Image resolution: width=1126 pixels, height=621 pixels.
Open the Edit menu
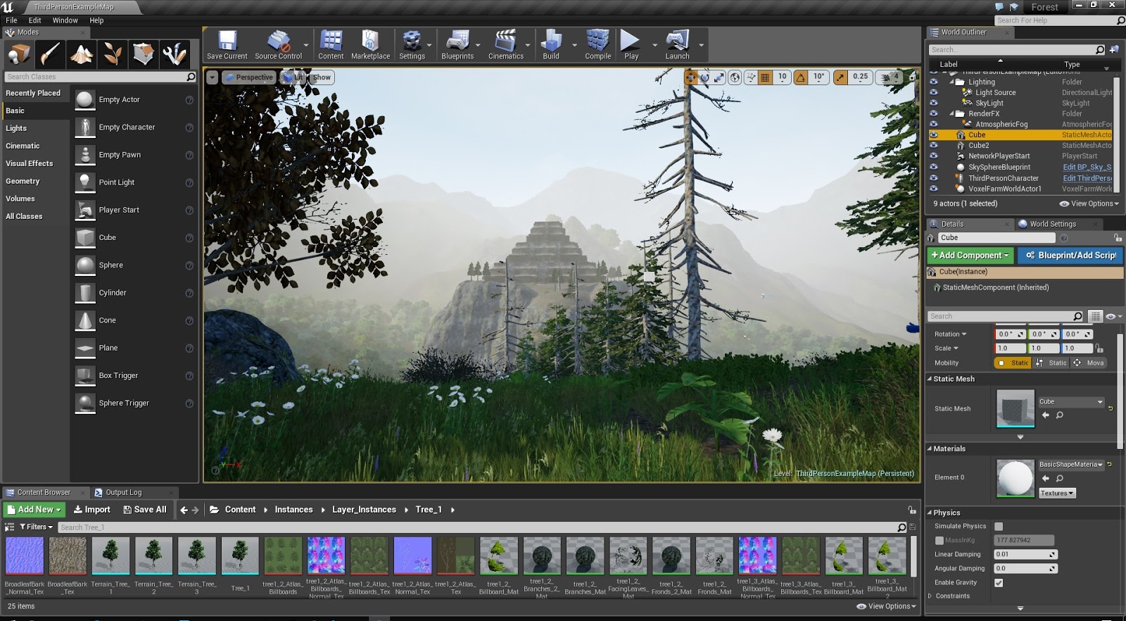pos(35,20)
